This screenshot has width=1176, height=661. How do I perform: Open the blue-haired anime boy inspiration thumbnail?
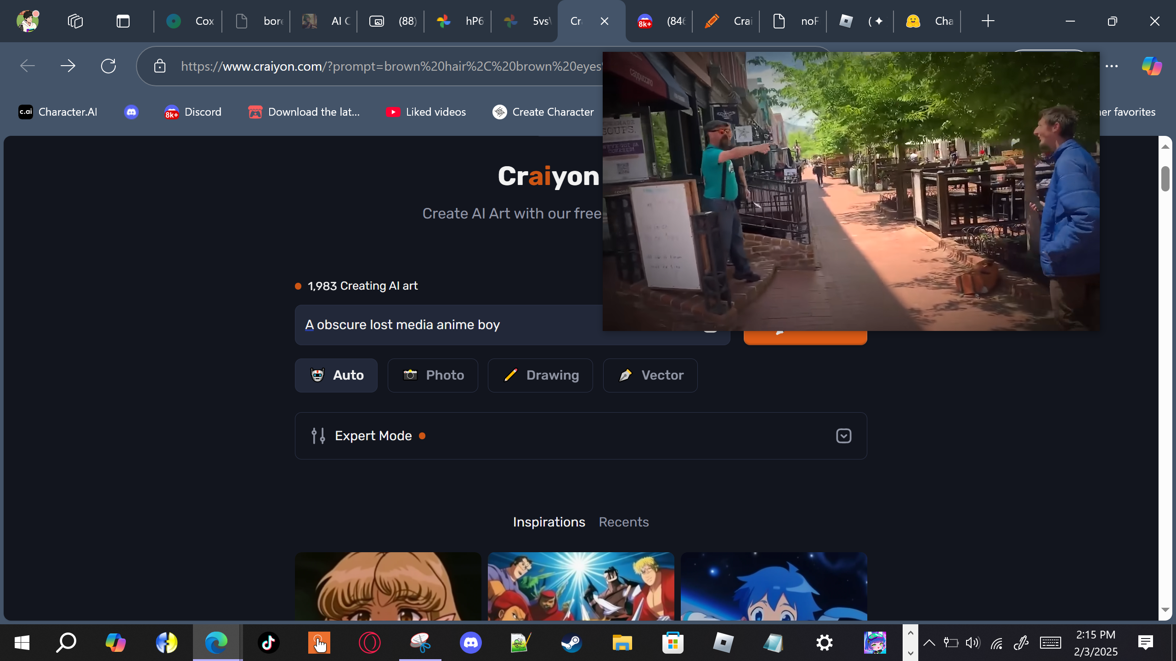(774, 586)
